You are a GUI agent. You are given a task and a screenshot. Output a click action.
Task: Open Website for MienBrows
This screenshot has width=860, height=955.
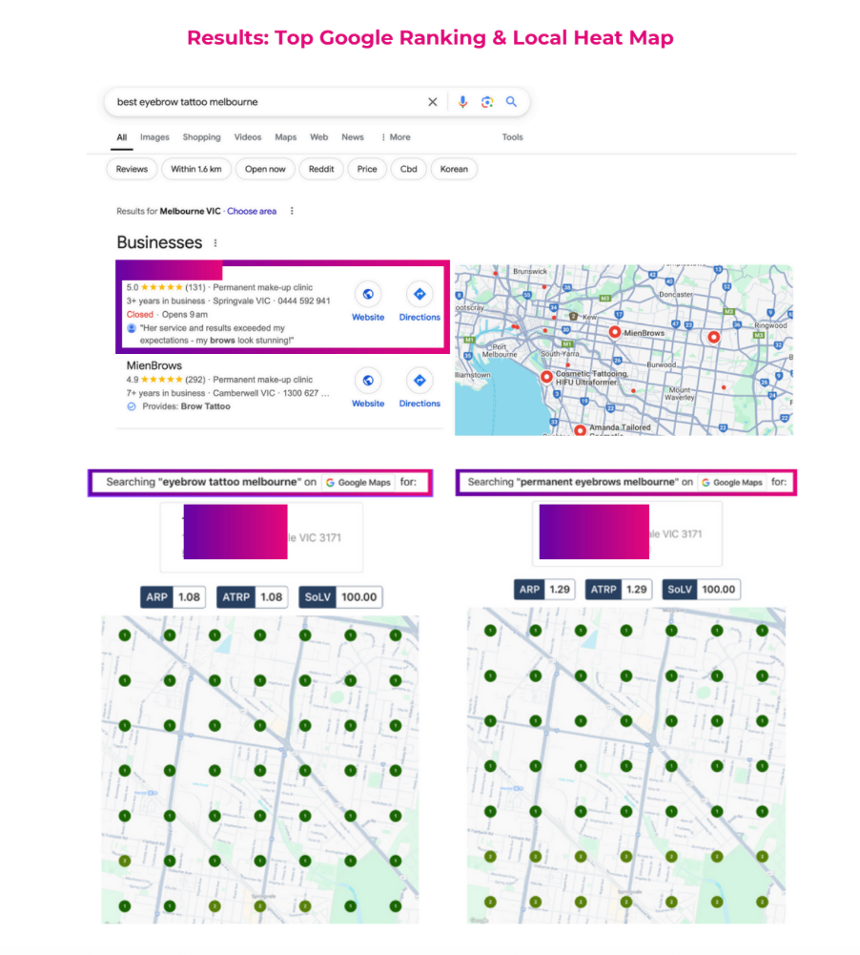(x=368, y=388)
